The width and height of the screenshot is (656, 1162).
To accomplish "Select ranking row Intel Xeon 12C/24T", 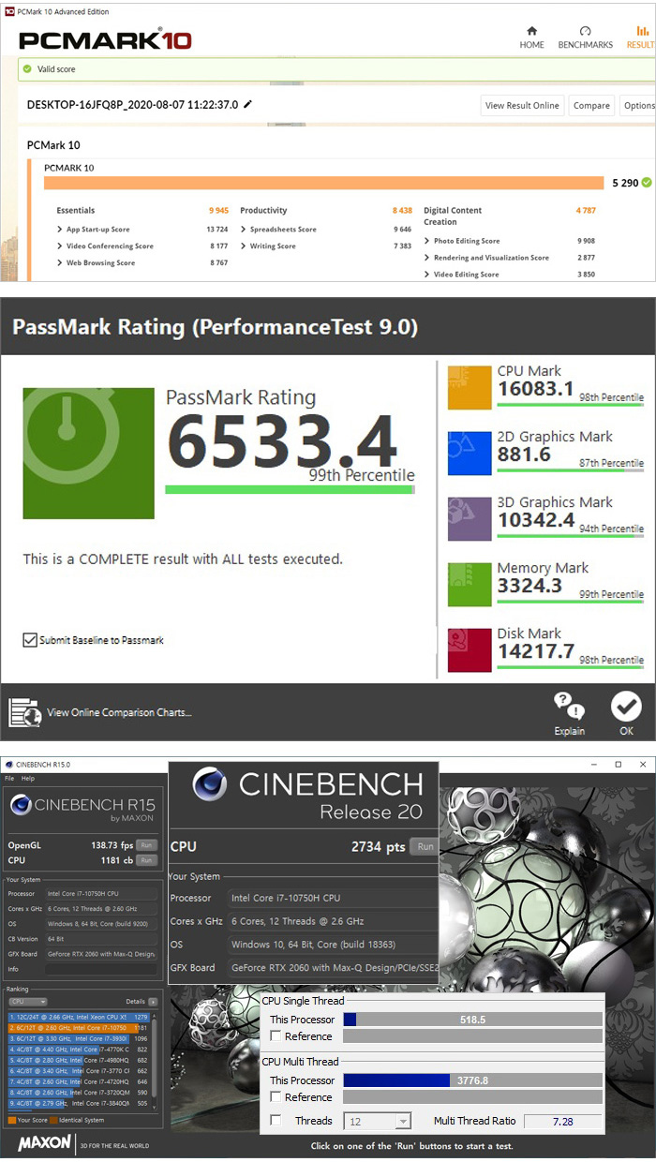I will 78,1017.
